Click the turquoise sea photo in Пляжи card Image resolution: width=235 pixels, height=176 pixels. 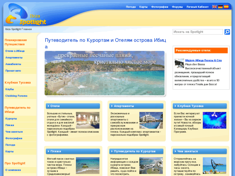88,166
